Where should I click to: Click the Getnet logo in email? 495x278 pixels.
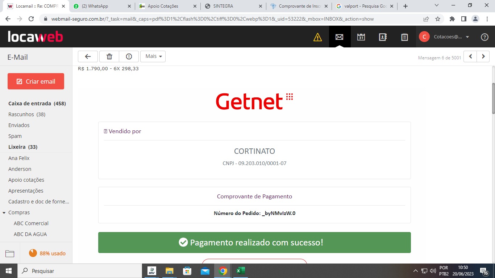pos(254,101)
